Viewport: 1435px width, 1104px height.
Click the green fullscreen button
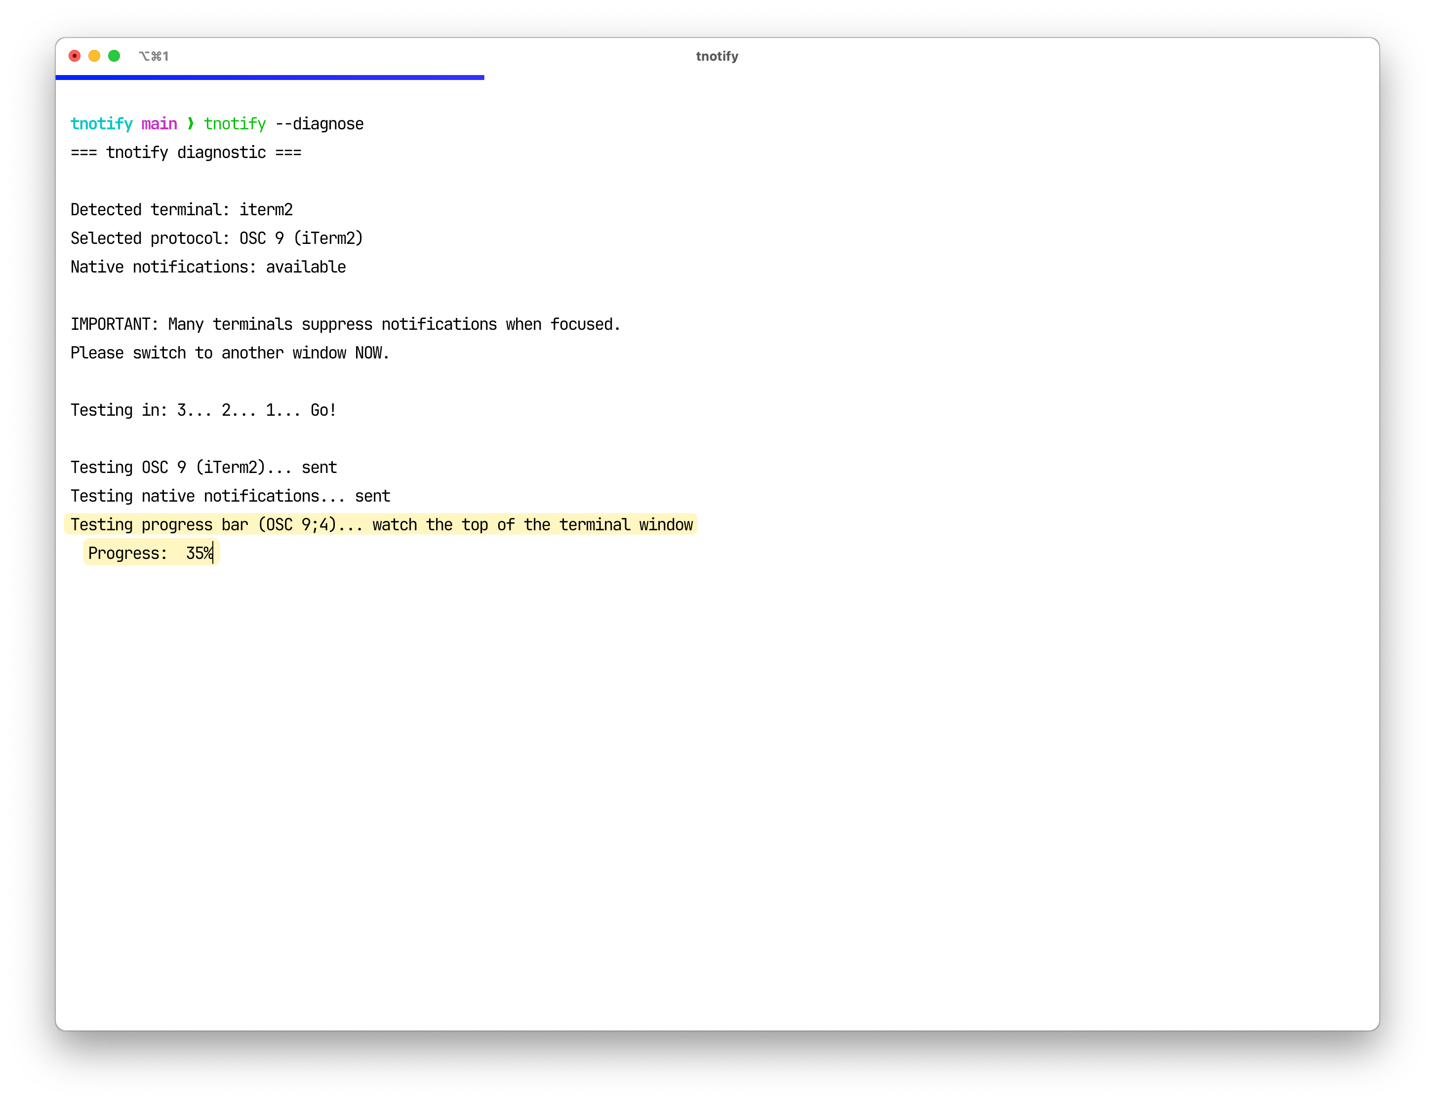click(x=114, y=56)
